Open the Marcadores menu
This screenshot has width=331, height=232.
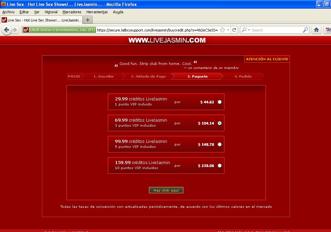[72, 12]
